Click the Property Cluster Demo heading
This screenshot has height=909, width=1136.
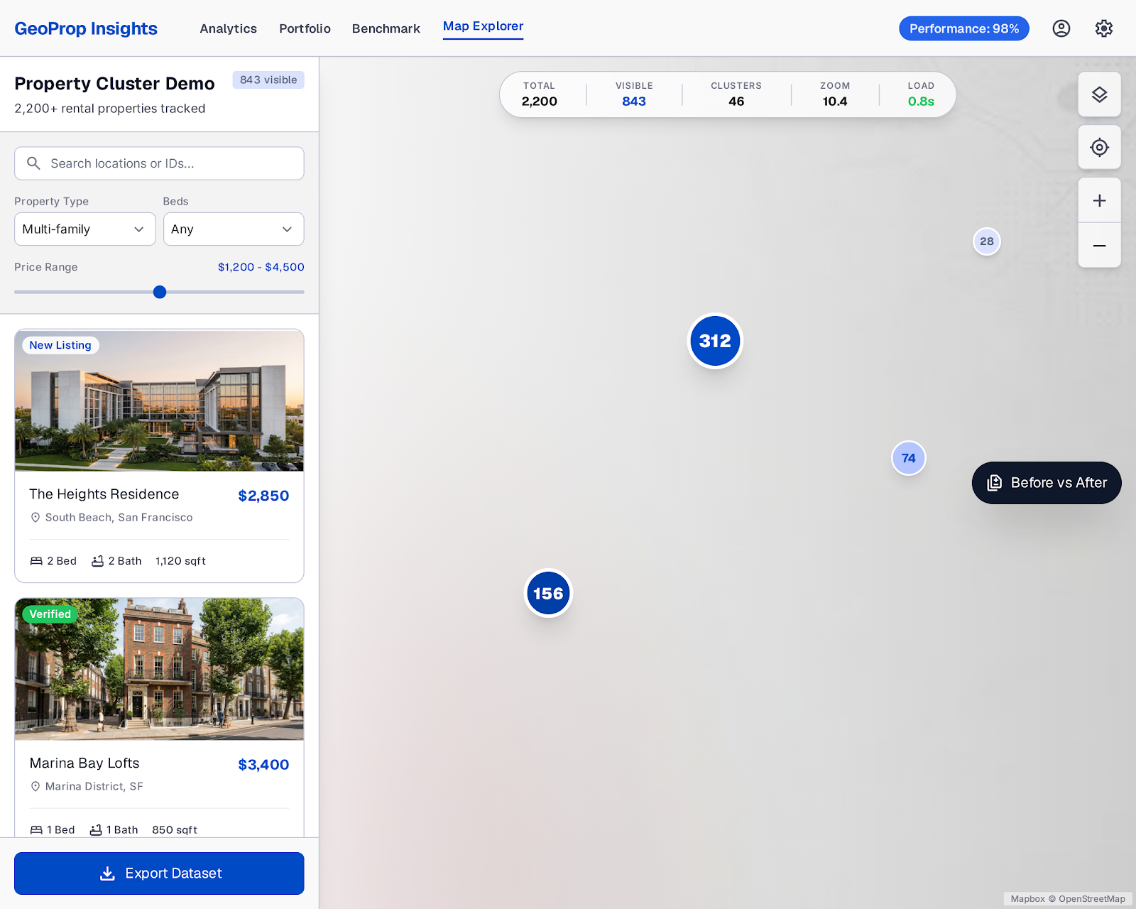point(114,84)
